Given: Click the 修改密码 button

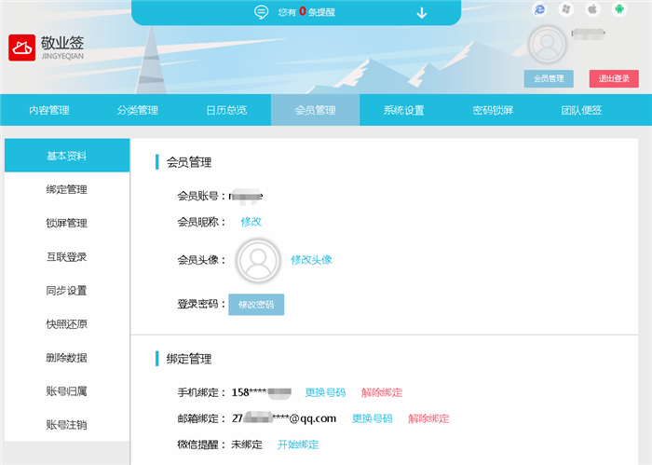Looking at the screenshot, I should pos(256,305).
